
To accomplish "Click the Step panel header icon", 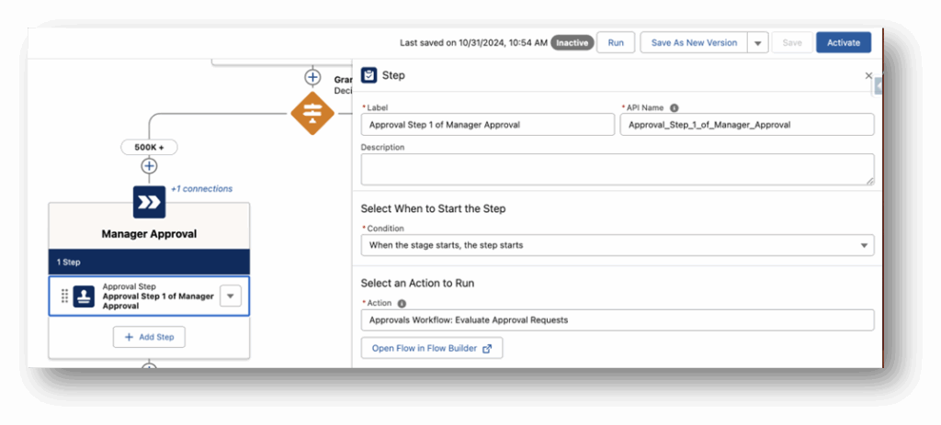I will point(368,75).
